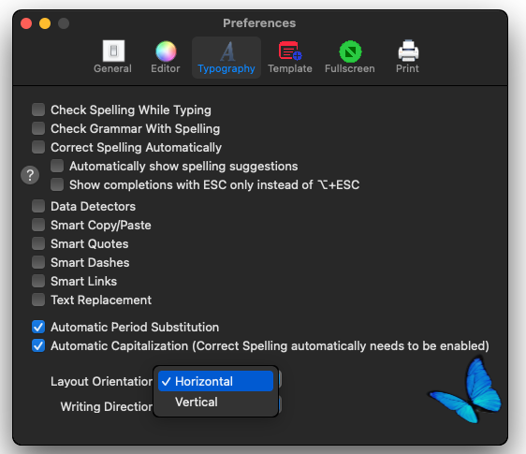The width and height of the screenshot is (526, 454).
Task: Turn on Data Detectors
Action: pos(38,206)
